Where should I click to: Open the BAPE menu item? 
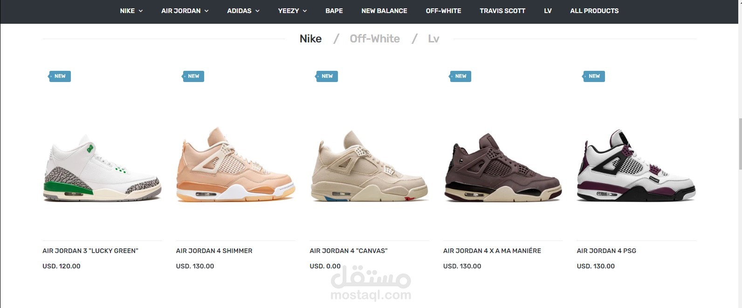click(334, 11)
